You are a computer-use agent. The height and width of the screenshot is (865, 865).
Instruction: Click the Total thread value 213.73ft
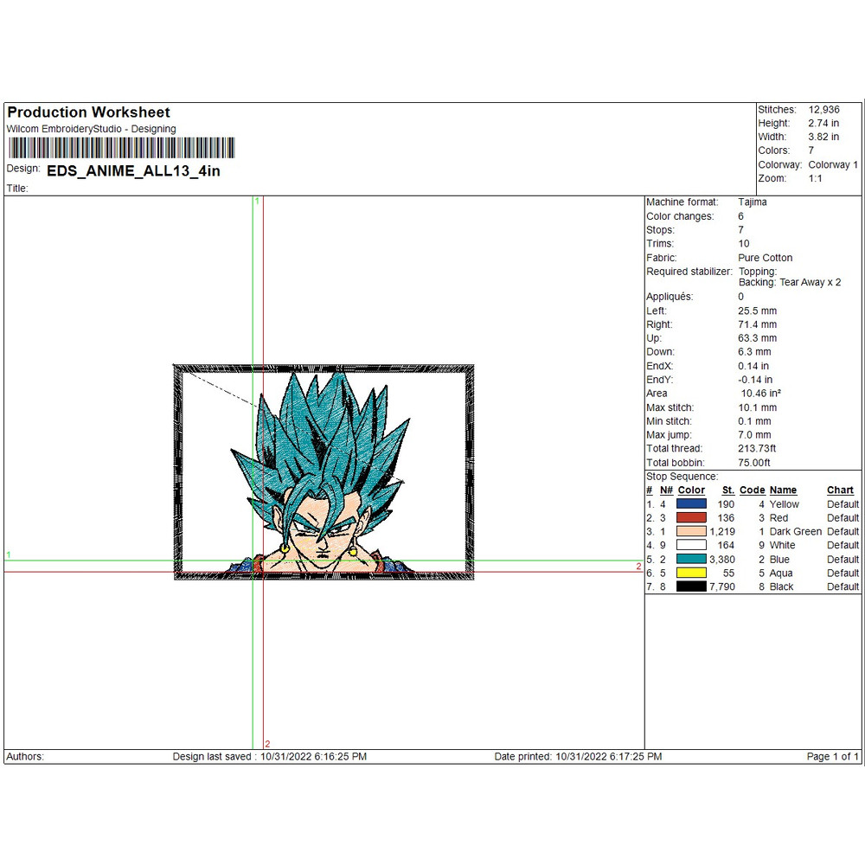coord(759,449)
